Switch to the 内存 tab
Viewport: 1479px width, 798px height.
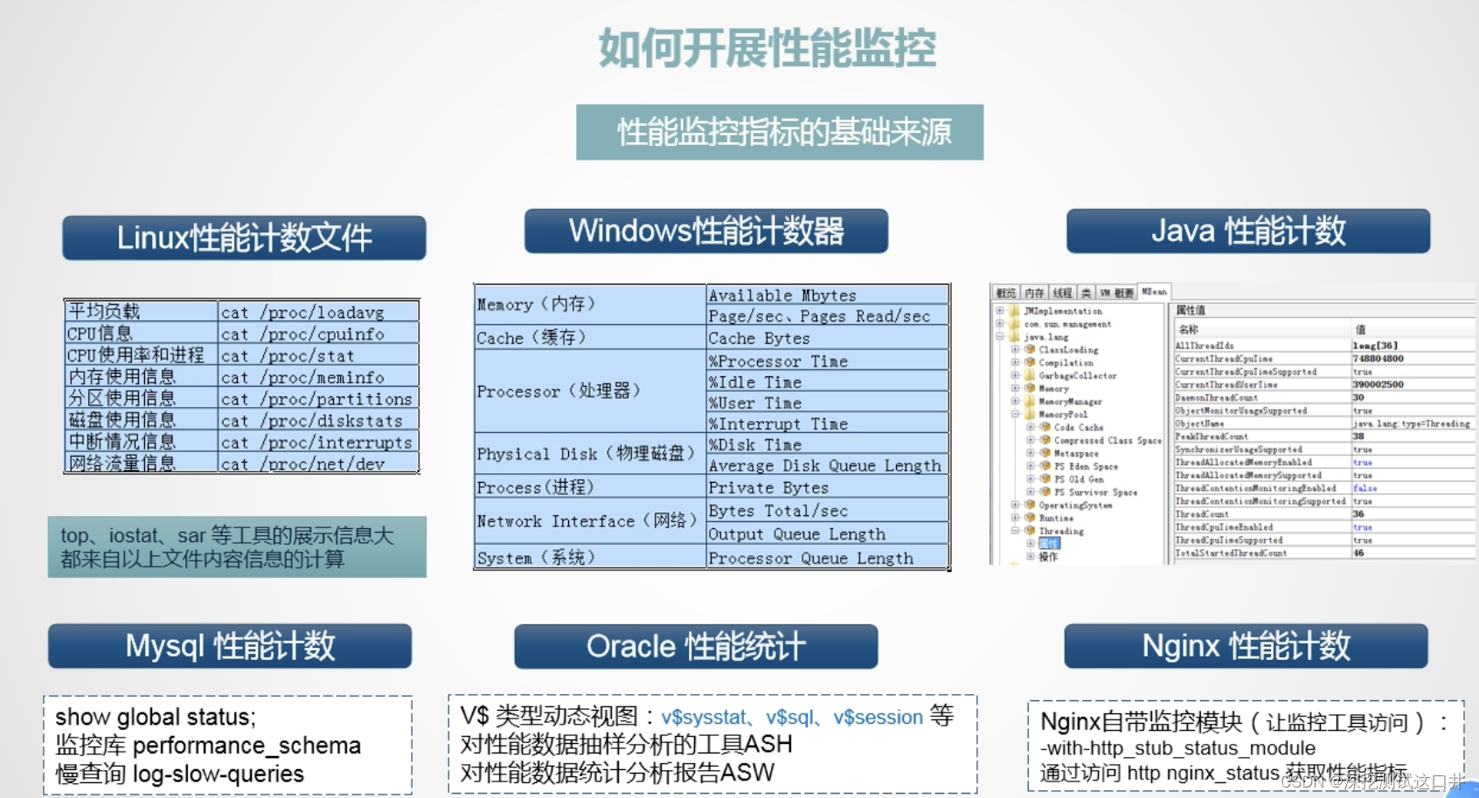coord(1034,292)
